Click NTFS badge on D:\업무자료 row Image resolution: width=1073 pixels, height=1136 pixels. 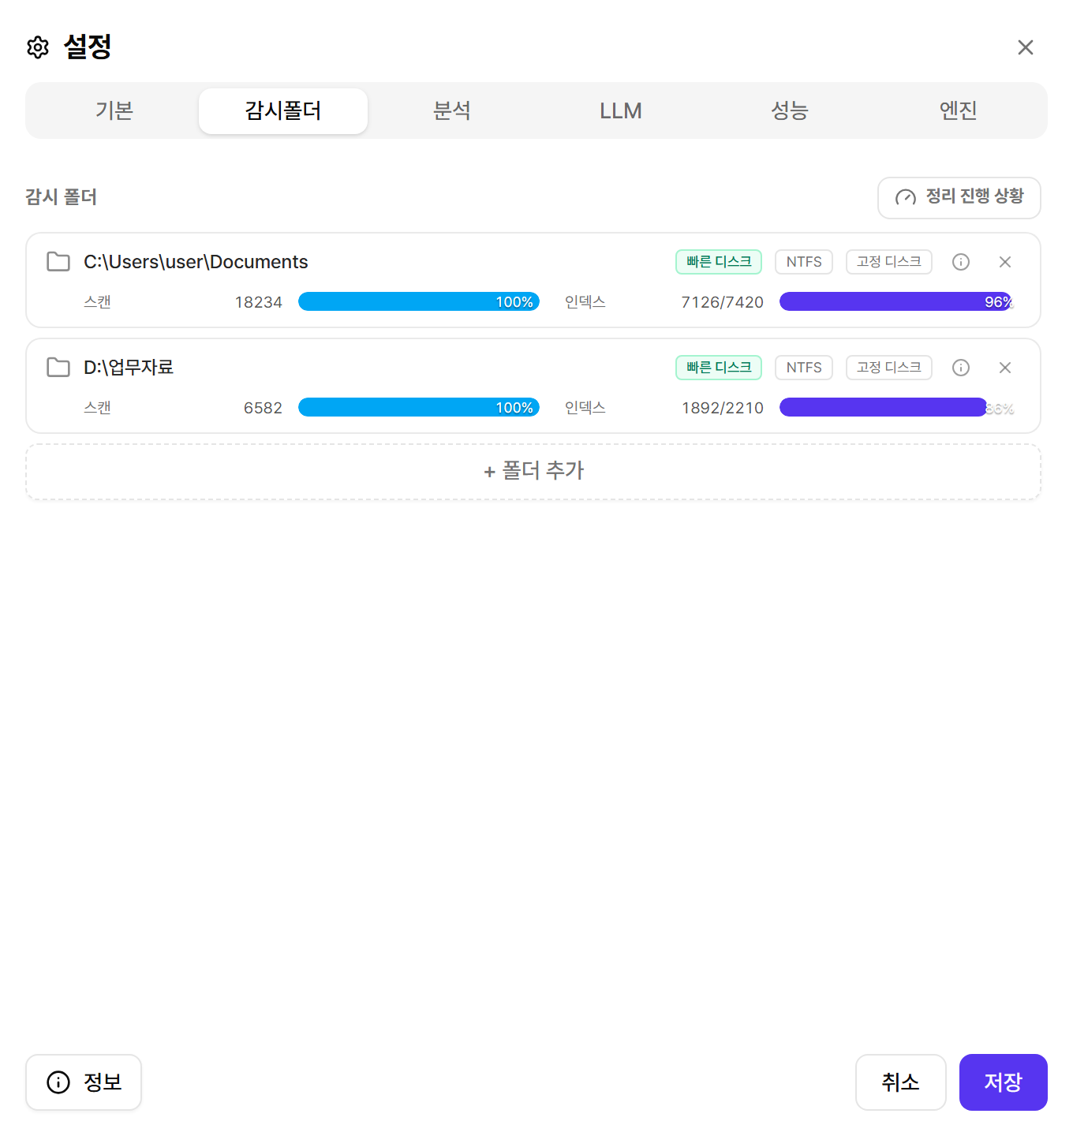click(x=804, y=368)
